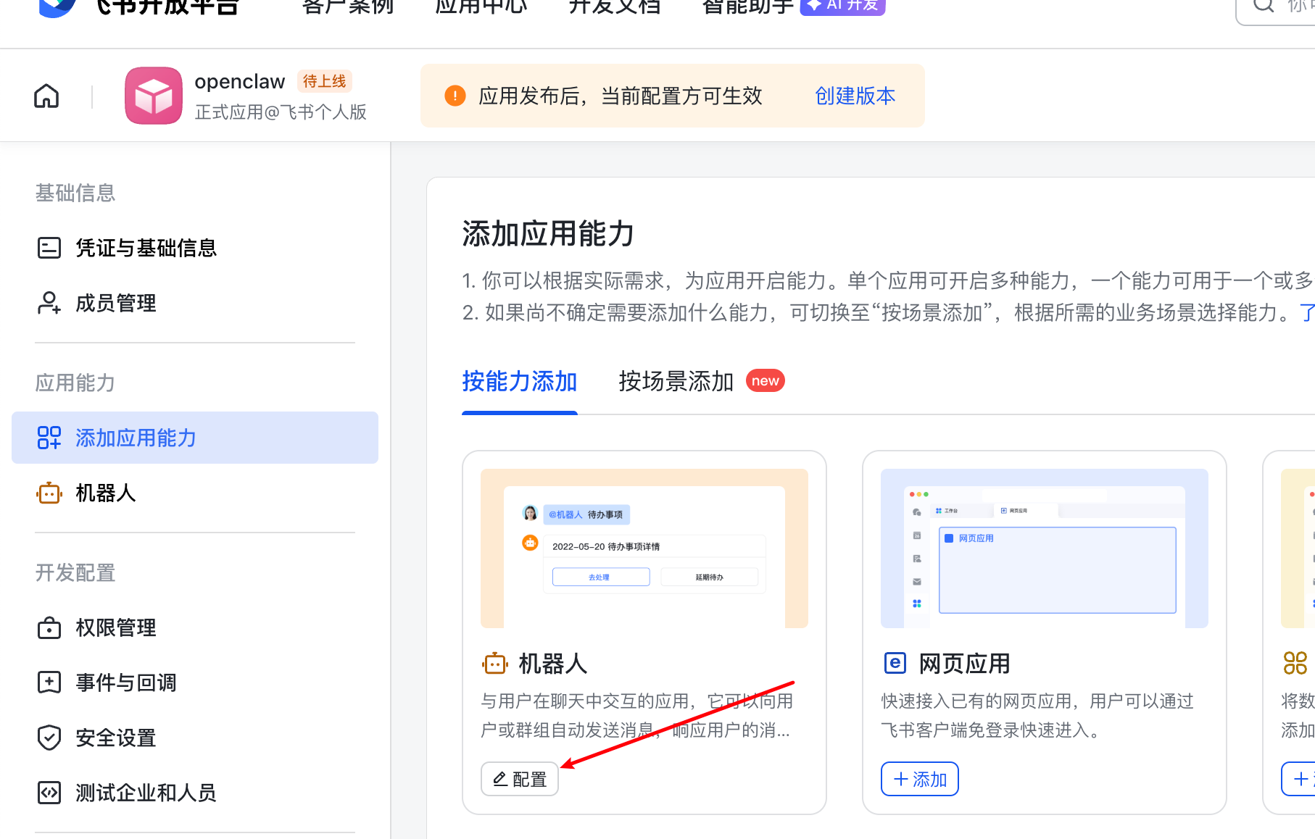Click the 添加 button on 网页应用 card
The image size is (1315, 839).
tap(920, 779)
